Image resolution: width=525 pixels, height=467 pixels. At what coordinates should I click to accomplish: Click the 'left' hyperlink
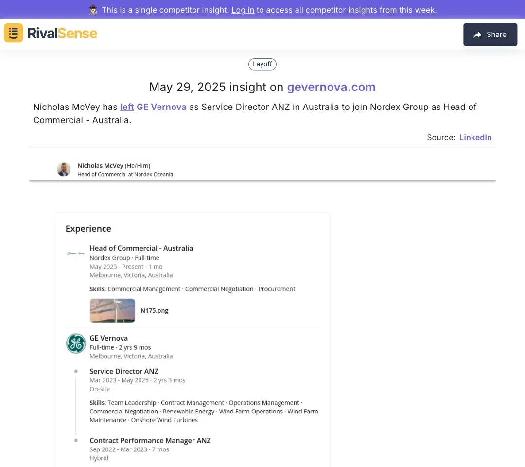(127, 107)
